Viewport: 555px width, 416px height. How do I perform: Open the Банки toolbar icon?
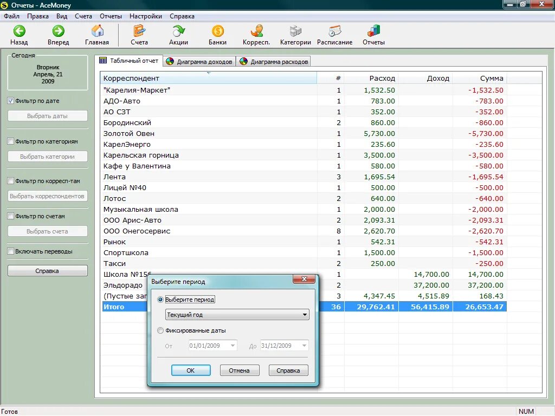218,31
